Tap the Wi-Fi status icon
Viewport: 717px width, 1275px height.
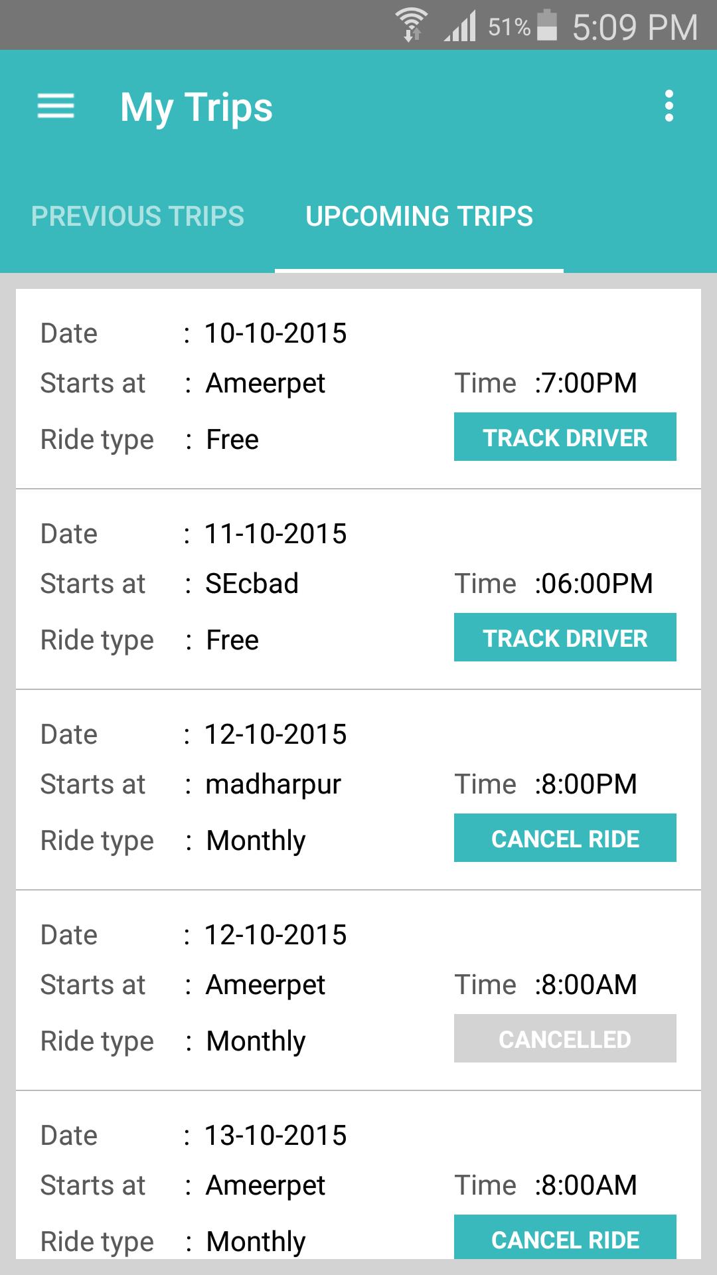(x=412, y=25)
